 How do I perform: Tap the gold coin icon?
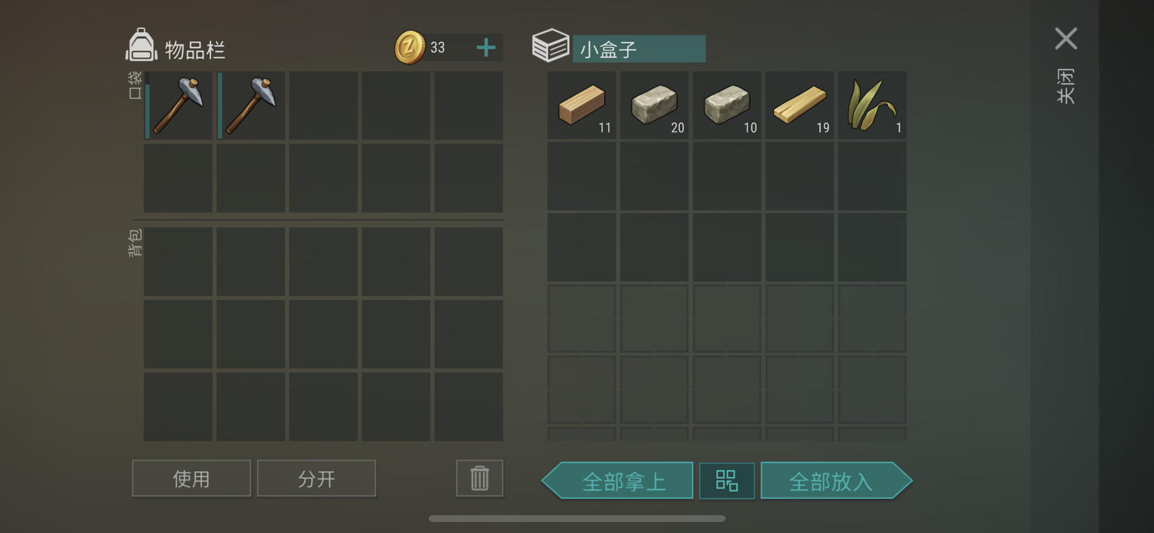tap(410, 48)
